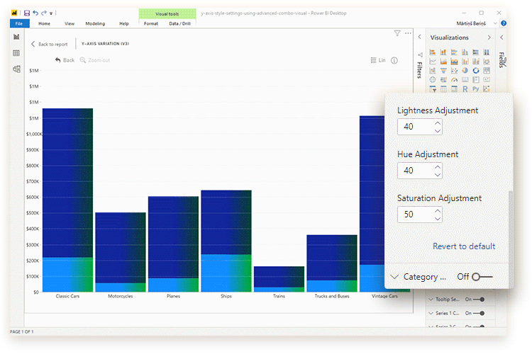The height and width of the screenshot is (354, 532).
Task: Select the Python visual icon
Action: [x=476, y=89]
